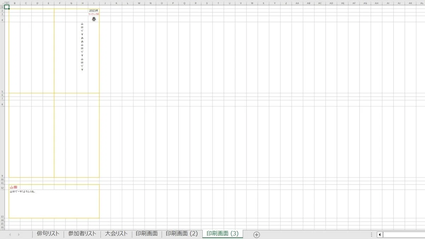This screenshot has height=239, width=425.
Task: Open the 参加者リスト sheet tab
Action: 82,234
